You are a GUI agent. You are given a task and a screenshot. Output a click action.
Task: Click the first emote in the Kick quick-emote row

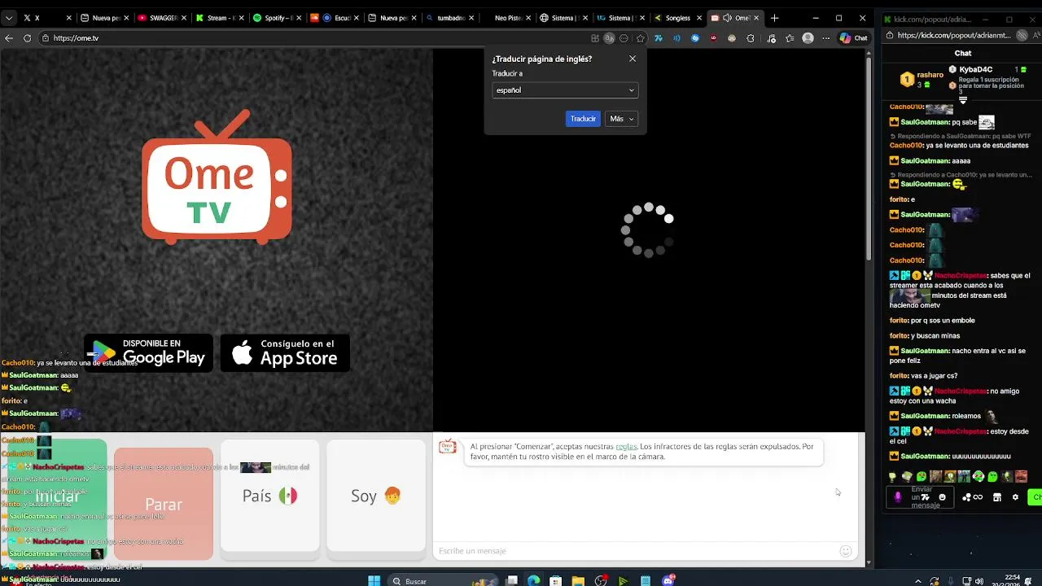[x=893, y=476]
